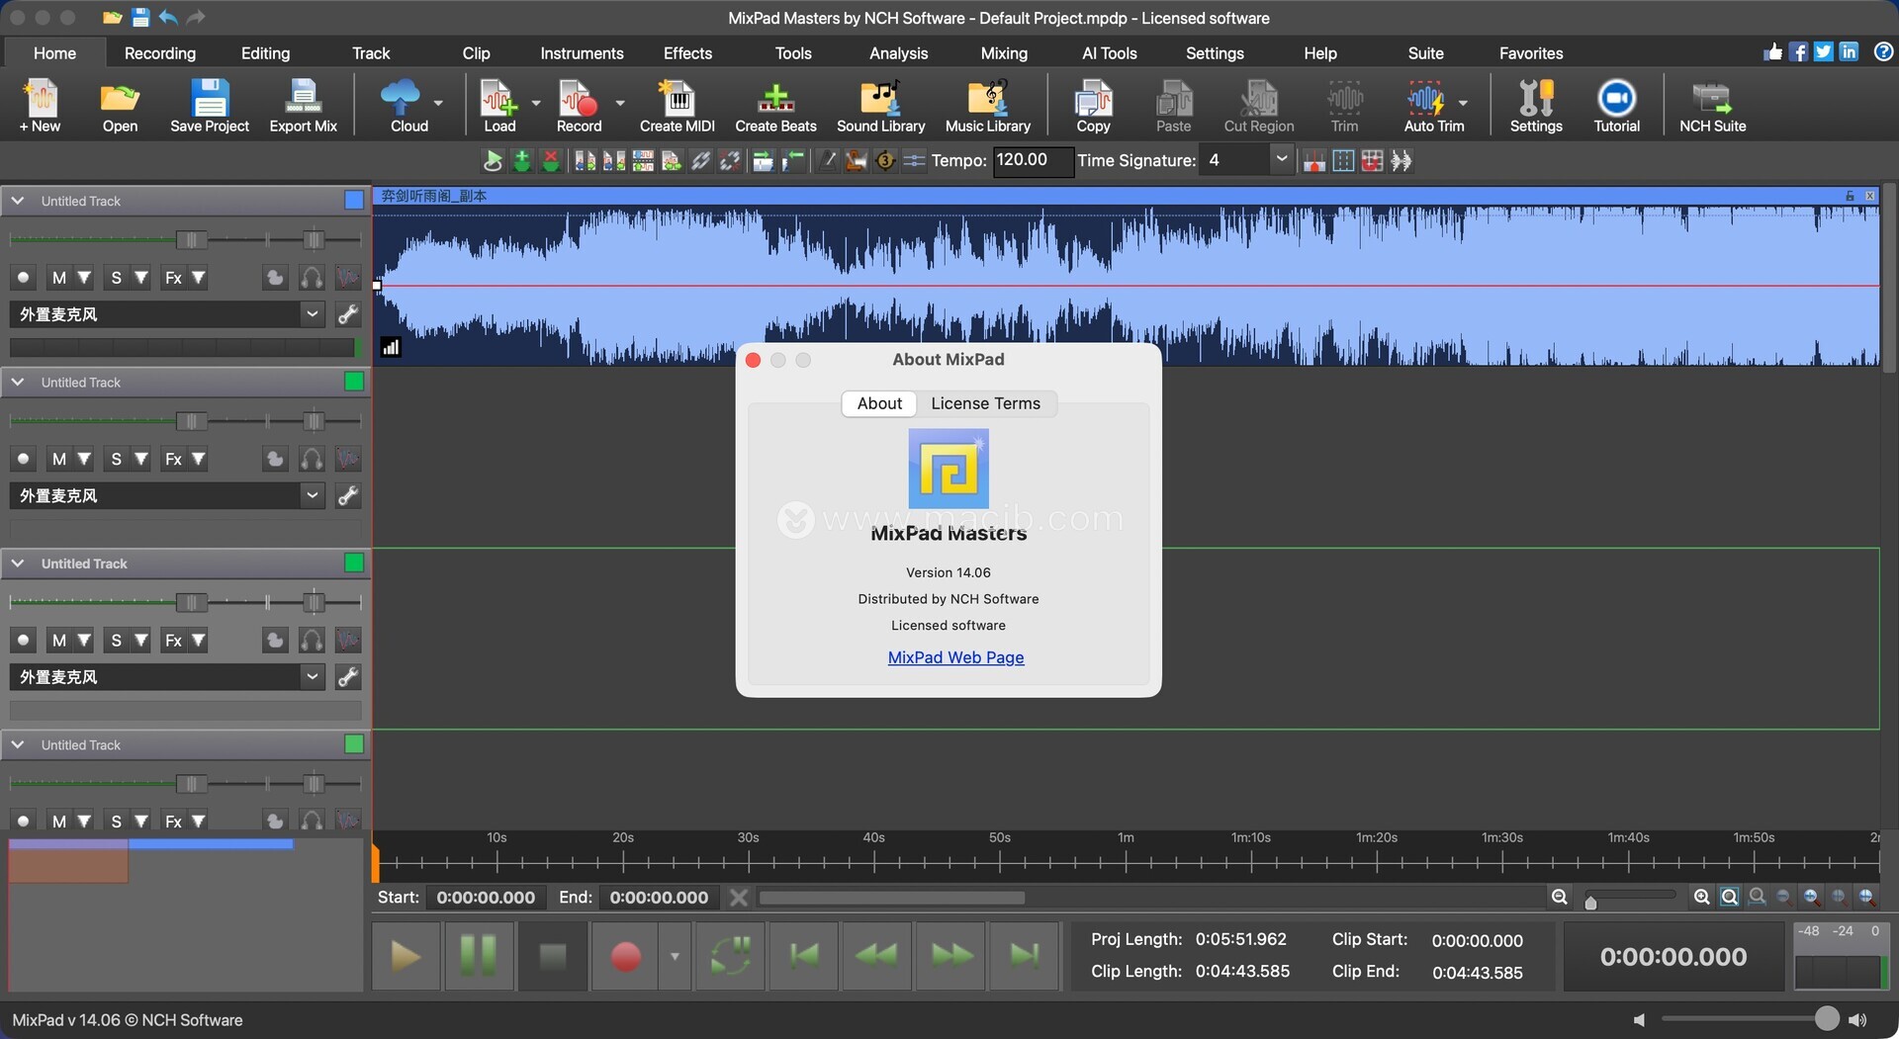Arm recording on the third track
This screenshot has height=1039, width=1899.
[24, 641]
